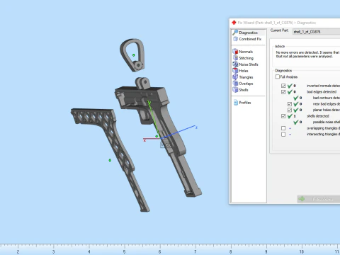Viewport: 340px width, 255px height.
Task: Click the 'No more errors are detected' advice text
Action: point(307,55)
